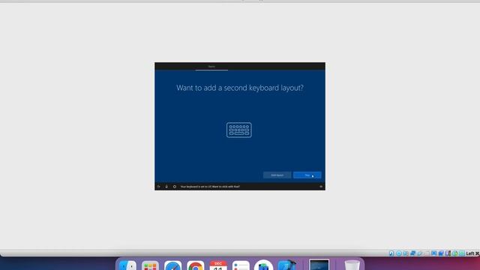Image resolution: width=480 pixels, height=270 pixels.
Task: Click the volume icon in the setup bar
Action: [x=321, y=187]
